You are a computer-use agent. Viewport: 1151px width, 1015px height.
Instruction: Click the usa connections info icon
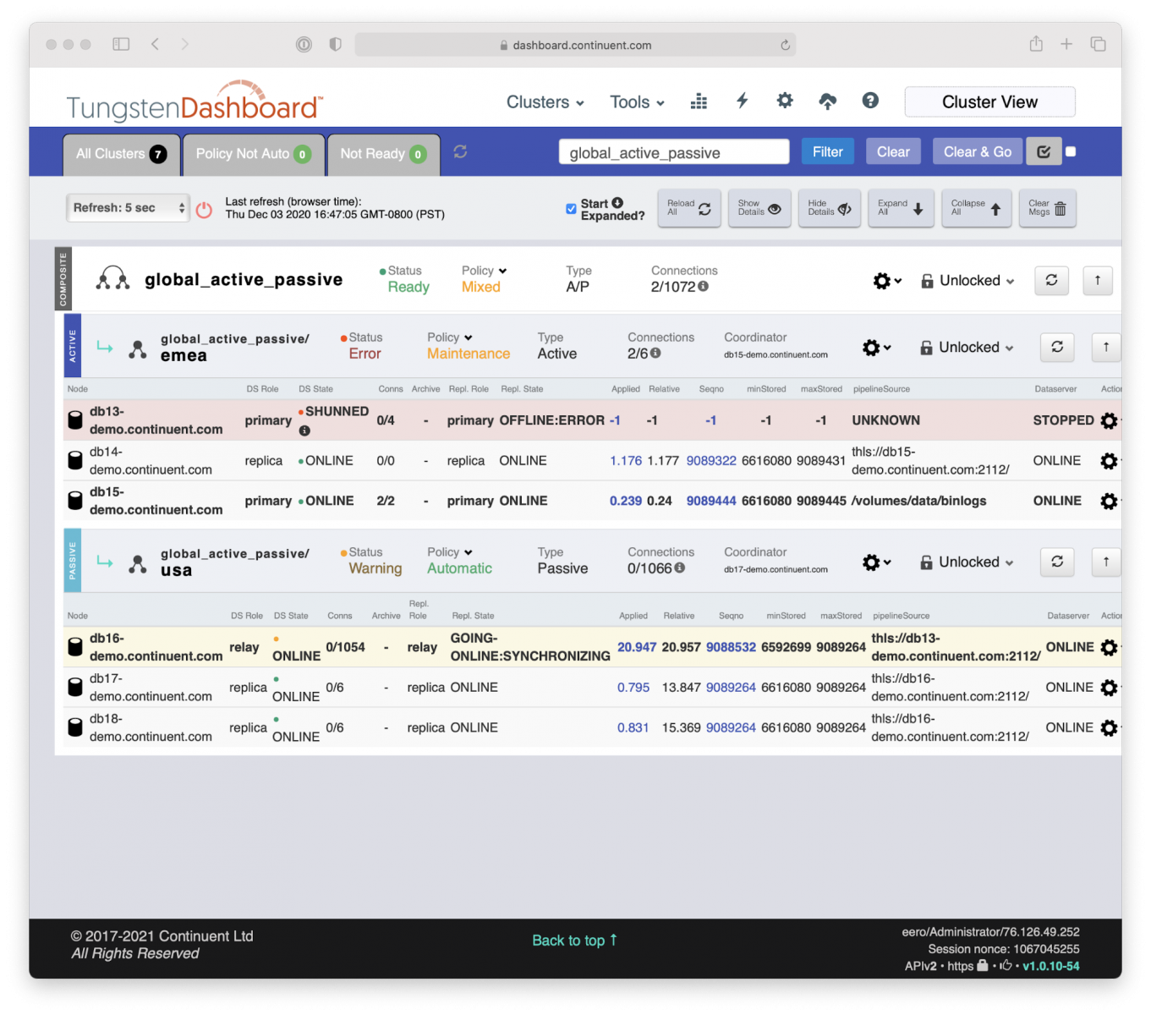(x=679, y=568)
